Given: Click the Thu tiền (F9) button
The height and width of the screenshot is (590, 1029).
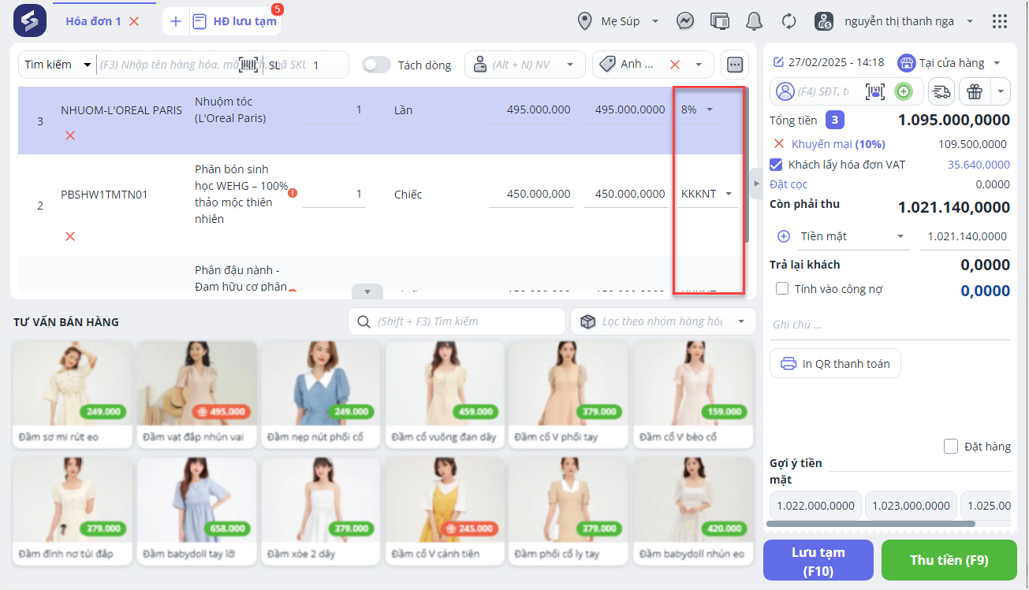Looking at the screenshot, I should (x=949, y=561).
